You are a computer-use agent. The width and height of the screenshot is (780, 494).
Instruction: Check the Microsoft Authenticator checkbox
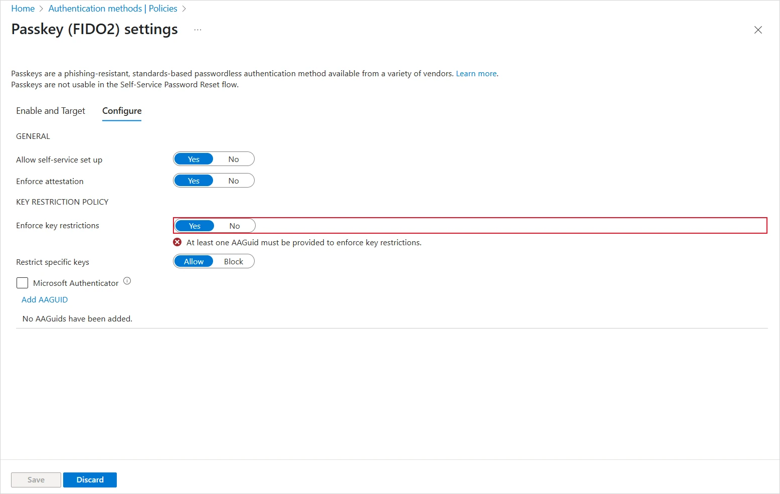[x=23, y=283]
